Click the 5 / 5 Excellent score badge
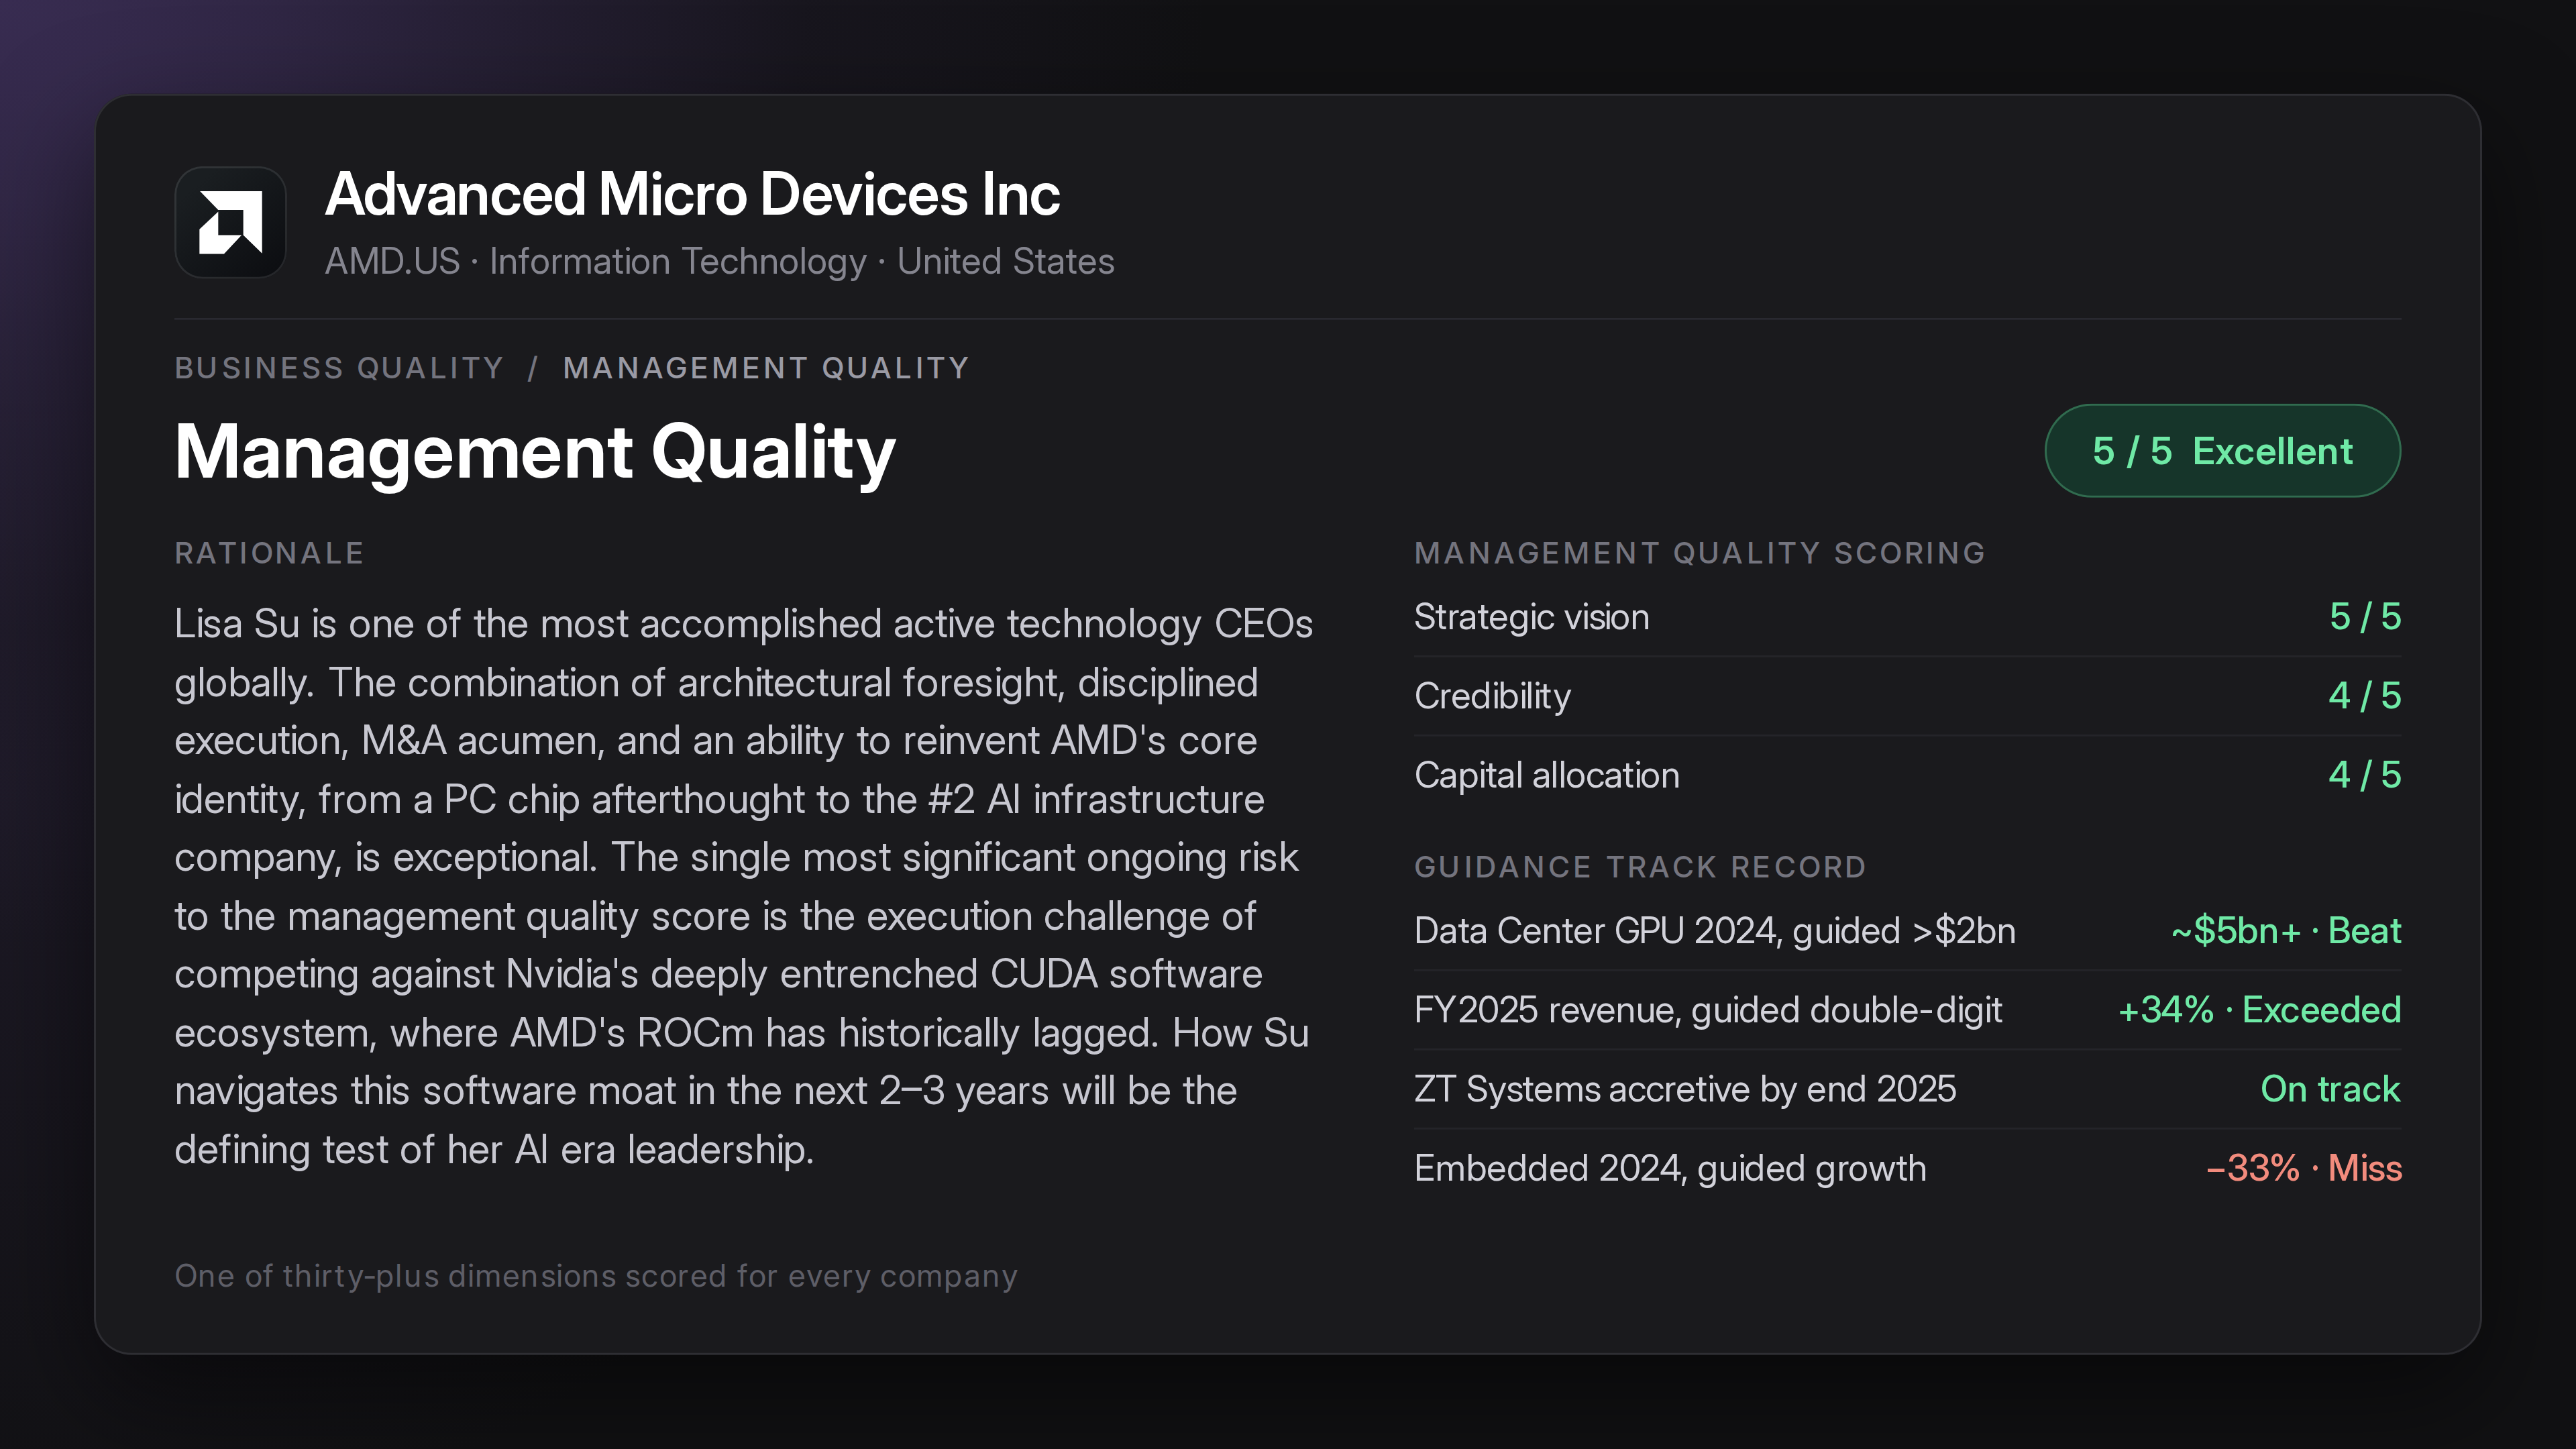The height and width of the screenshot is (1449, 2576). coord(2222,451)
